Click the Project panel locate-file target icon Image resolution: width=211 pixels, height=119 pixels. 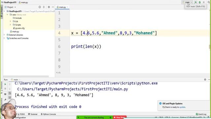[x=40, y=7]
